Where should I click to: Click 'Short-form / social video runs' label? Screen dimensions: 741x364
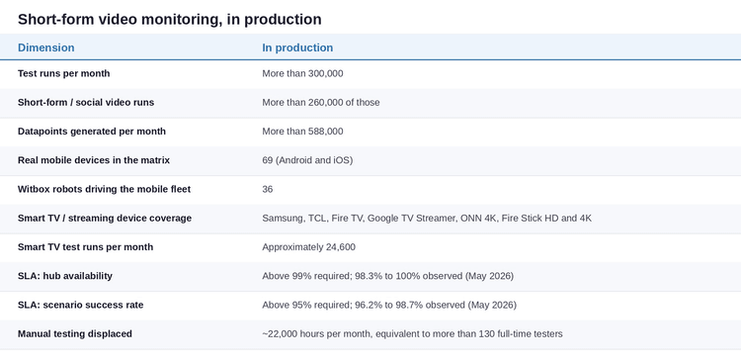click(86, 102)
